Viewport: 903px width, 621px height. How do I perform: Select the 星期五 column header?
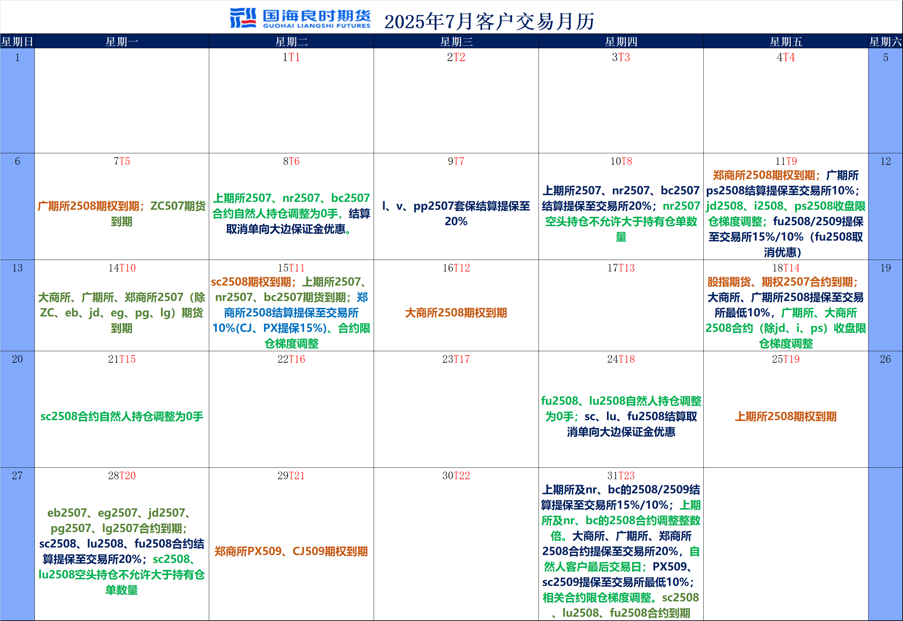tap(786, 42)
